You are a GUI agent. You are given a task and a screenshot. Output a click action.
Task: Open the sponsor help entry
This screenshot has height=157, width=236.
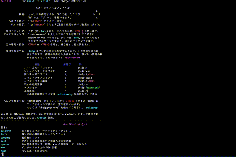(x=5, y=144)
